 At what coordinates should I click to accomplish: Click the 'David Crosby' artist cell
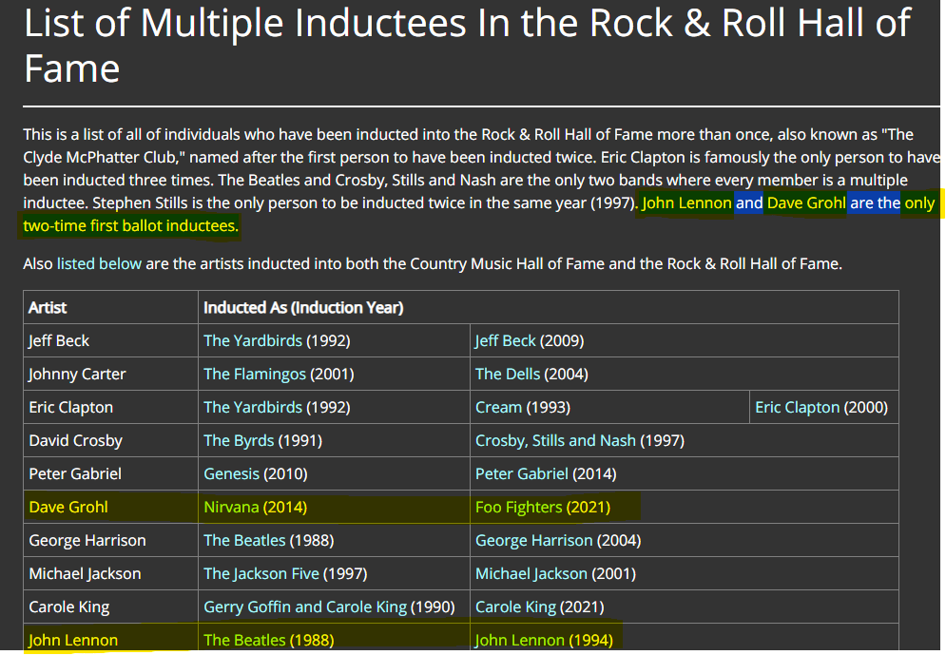110,440
